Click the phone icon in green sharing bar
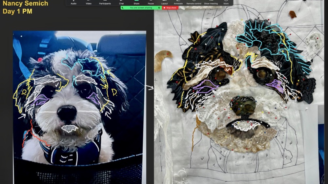 pos(123,8)
